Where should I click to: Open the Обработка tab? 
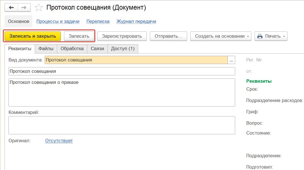(x=72, y=49)
